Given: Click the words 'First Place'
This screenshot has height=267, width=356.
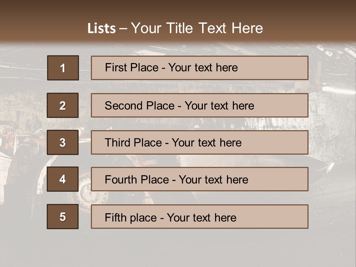Looking at the screenshot, I should point(132,67).
